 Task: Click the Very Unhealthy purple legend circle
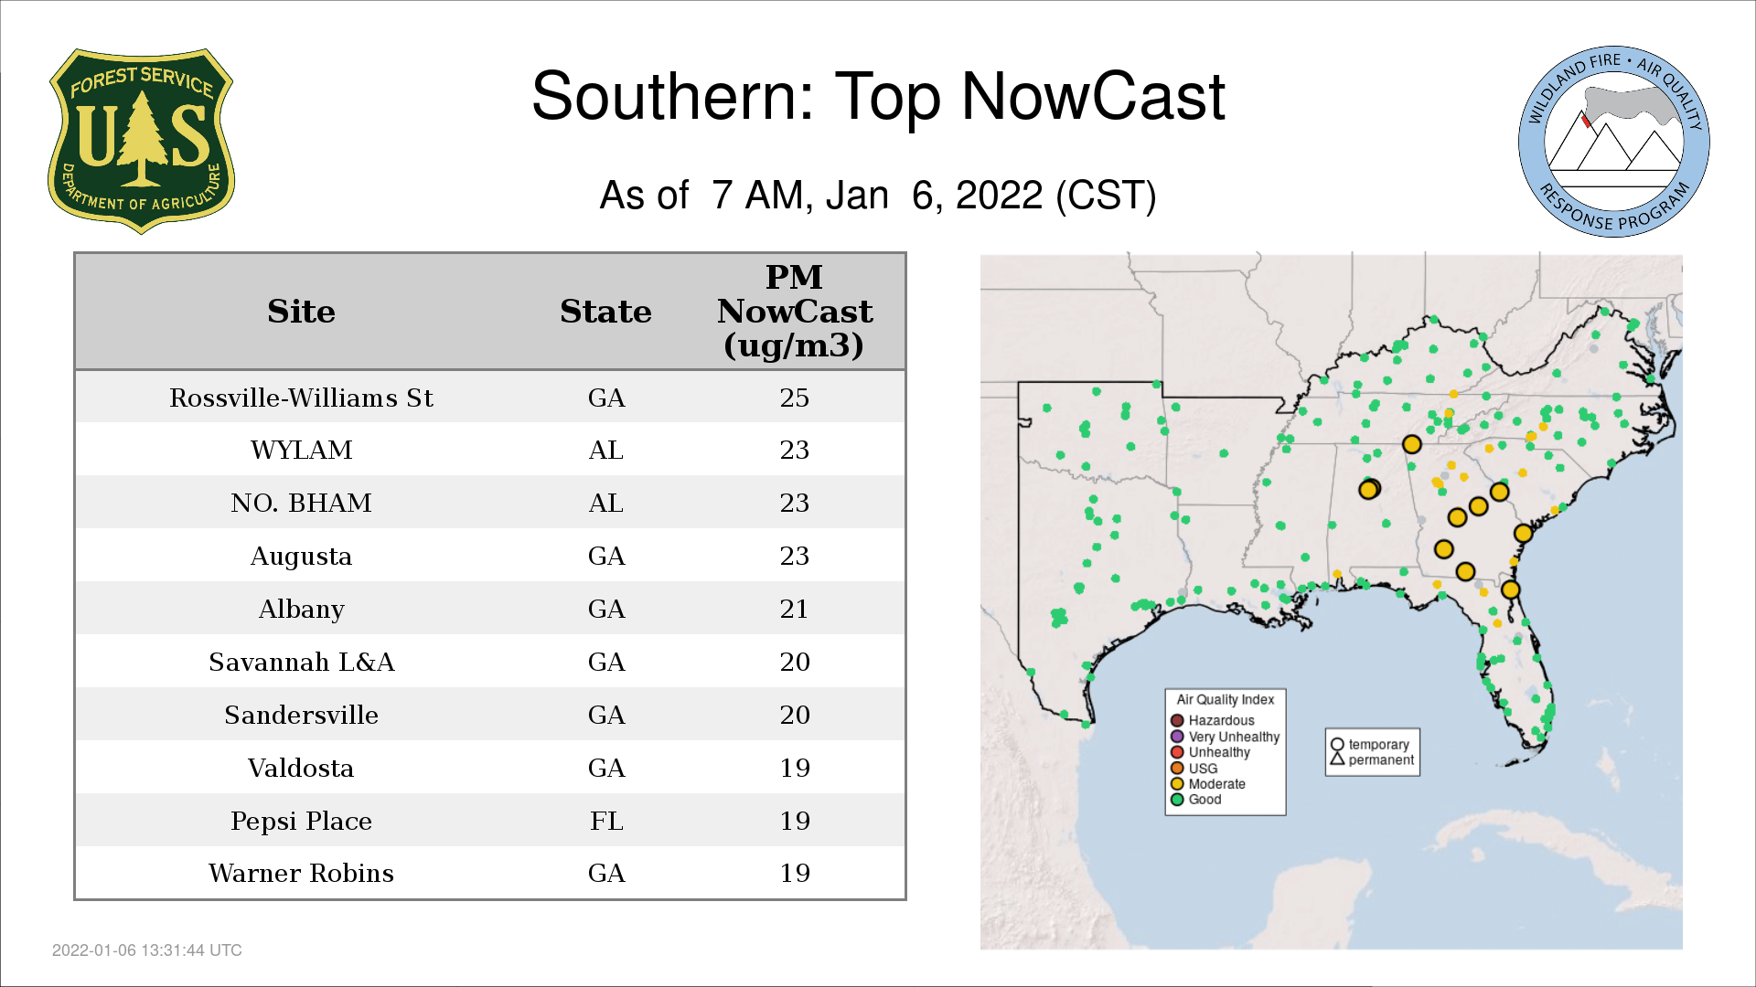click(1177, 737)
